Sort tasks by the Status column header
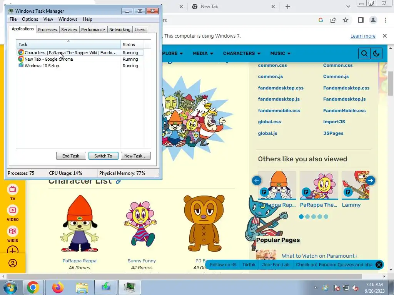The image size is (394, 295). coord(132,45)
